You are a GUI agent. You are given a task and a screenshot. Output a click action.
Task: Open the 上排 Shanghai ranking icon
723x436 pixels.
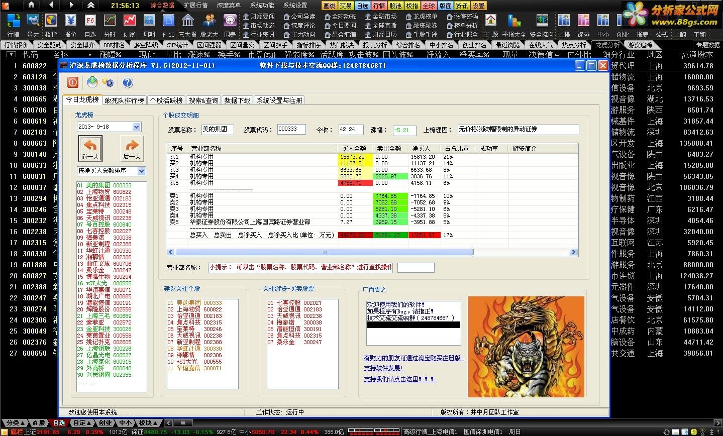[x=564, y=25]
